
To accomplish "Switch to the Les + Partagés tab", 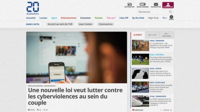I will [167, 35].
